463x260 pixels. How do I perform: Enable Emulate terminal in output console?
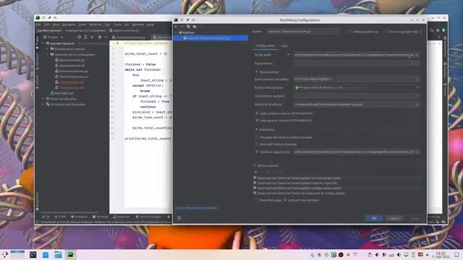pyautogui.click(x=257, y=137)
